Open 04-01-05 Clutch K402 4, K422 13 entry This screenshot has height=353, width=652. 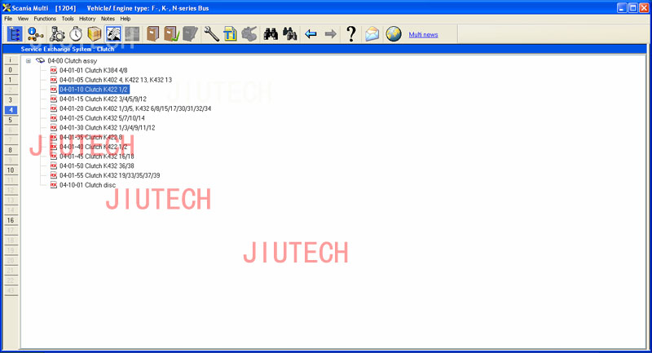(116, 80)
